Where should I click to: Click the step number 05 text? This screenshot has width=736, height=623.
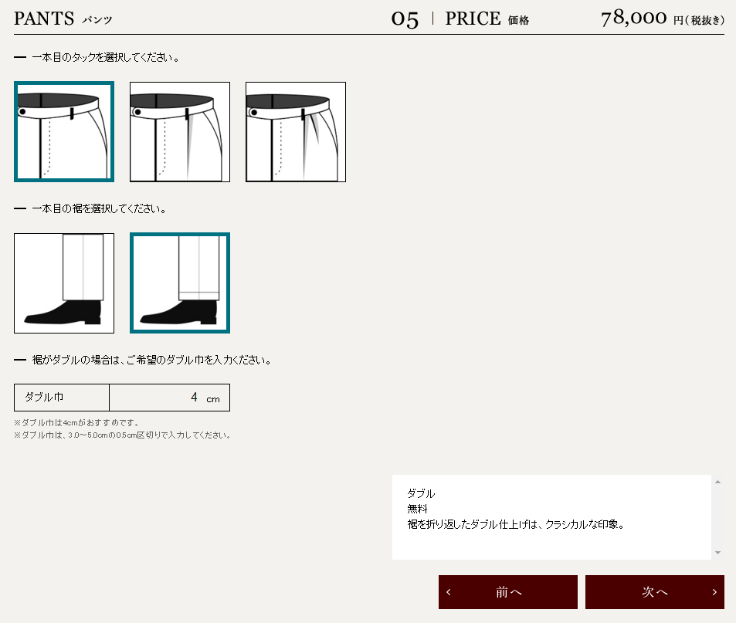pos(405,19)
